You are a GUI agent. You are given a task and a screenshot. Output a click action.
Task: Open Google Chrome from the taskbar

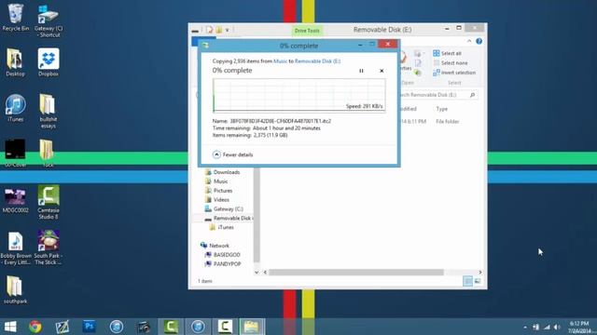(x=35, y=327)
